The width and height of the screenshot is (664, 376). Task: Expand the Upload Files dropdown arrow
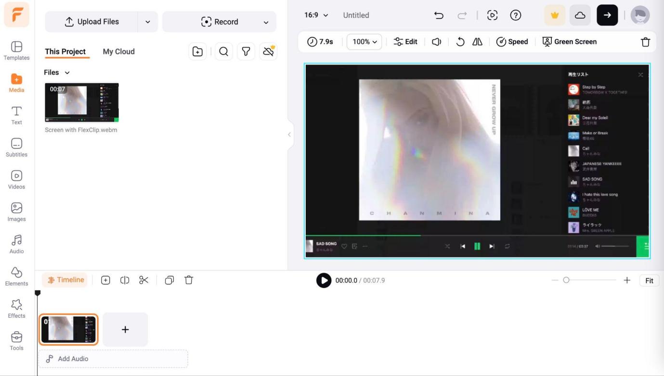tap(148, 22)
